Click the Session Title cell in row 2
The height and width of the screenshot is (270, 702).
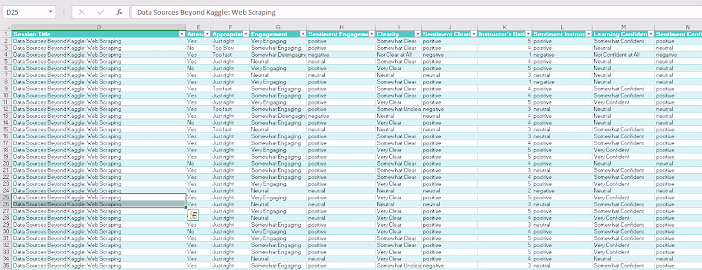(x=99, y=41)
